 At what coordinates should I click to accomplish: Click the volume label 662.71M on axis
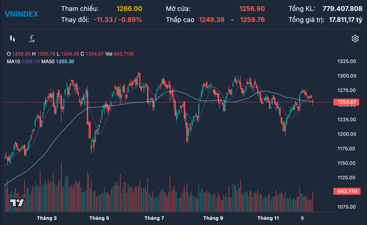[347, 191]
